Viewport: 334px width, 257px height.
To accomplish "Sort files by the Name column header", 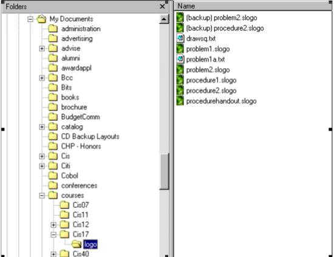I will 253,6.
